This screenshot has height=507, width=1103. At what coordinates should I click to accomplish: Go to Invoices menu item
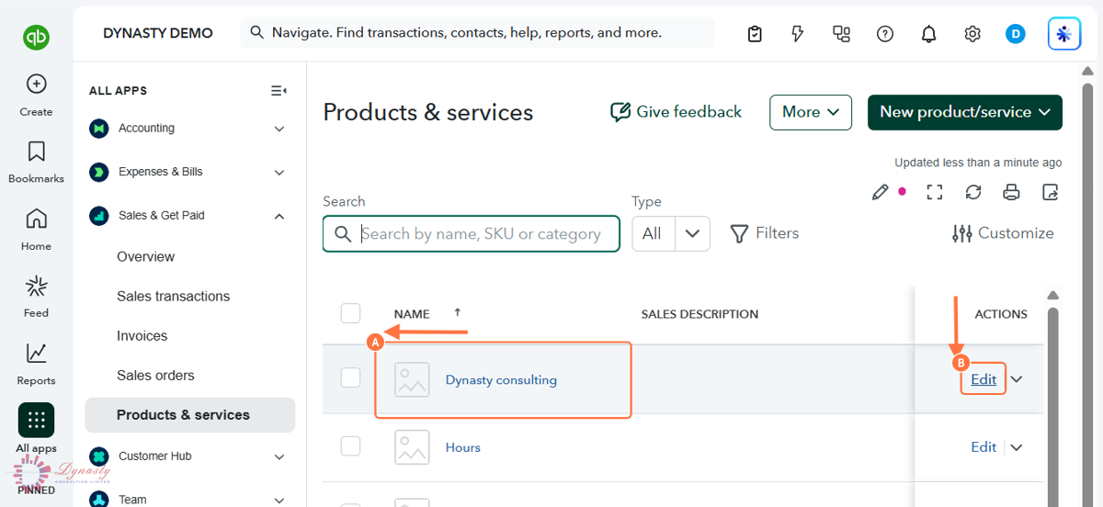click(x=142, y=336)
